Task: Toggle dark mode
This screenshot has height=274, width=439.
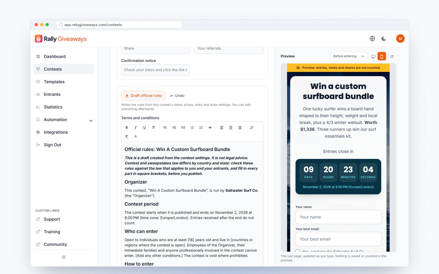Action: click(384, 39)
